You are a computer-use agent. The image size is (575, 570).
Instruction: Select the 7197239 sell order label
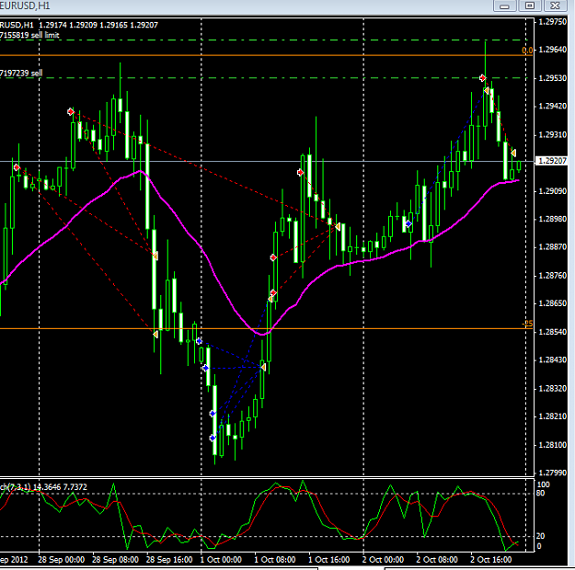21,73
